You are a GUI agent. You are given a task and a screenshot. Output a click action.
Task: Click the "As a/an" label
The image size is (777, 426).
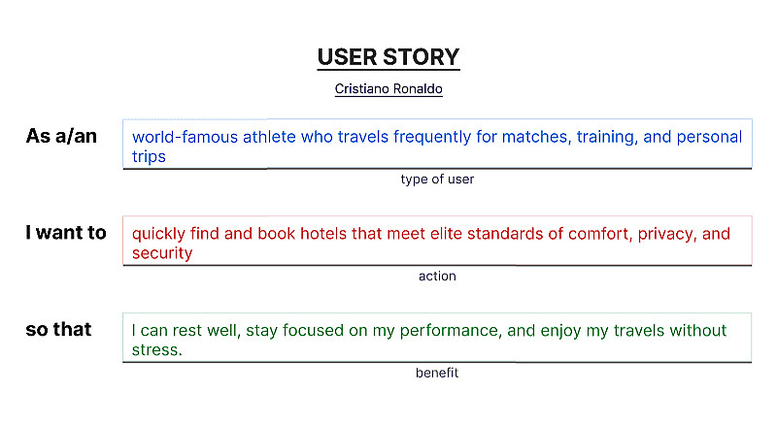61,137
